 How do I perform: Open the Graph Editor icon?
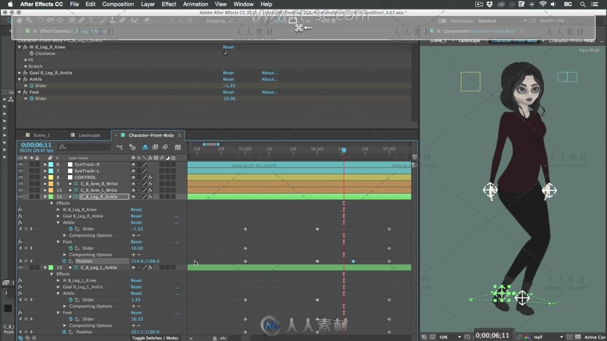coord(178,147)
